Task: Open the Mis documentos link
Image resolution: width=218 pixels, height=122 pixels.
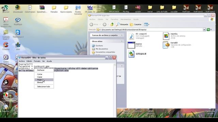Action: 102,49
